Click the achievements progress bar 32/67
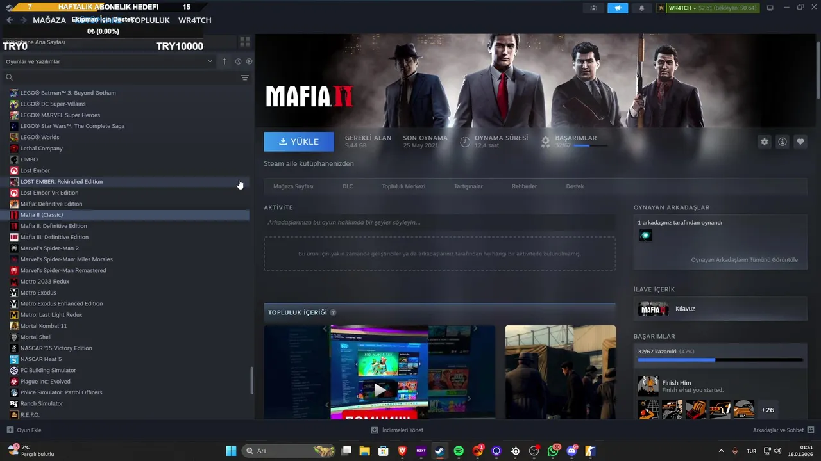This screenshot has height=461, width=821. pyautogui.click(x=720, y=360)
